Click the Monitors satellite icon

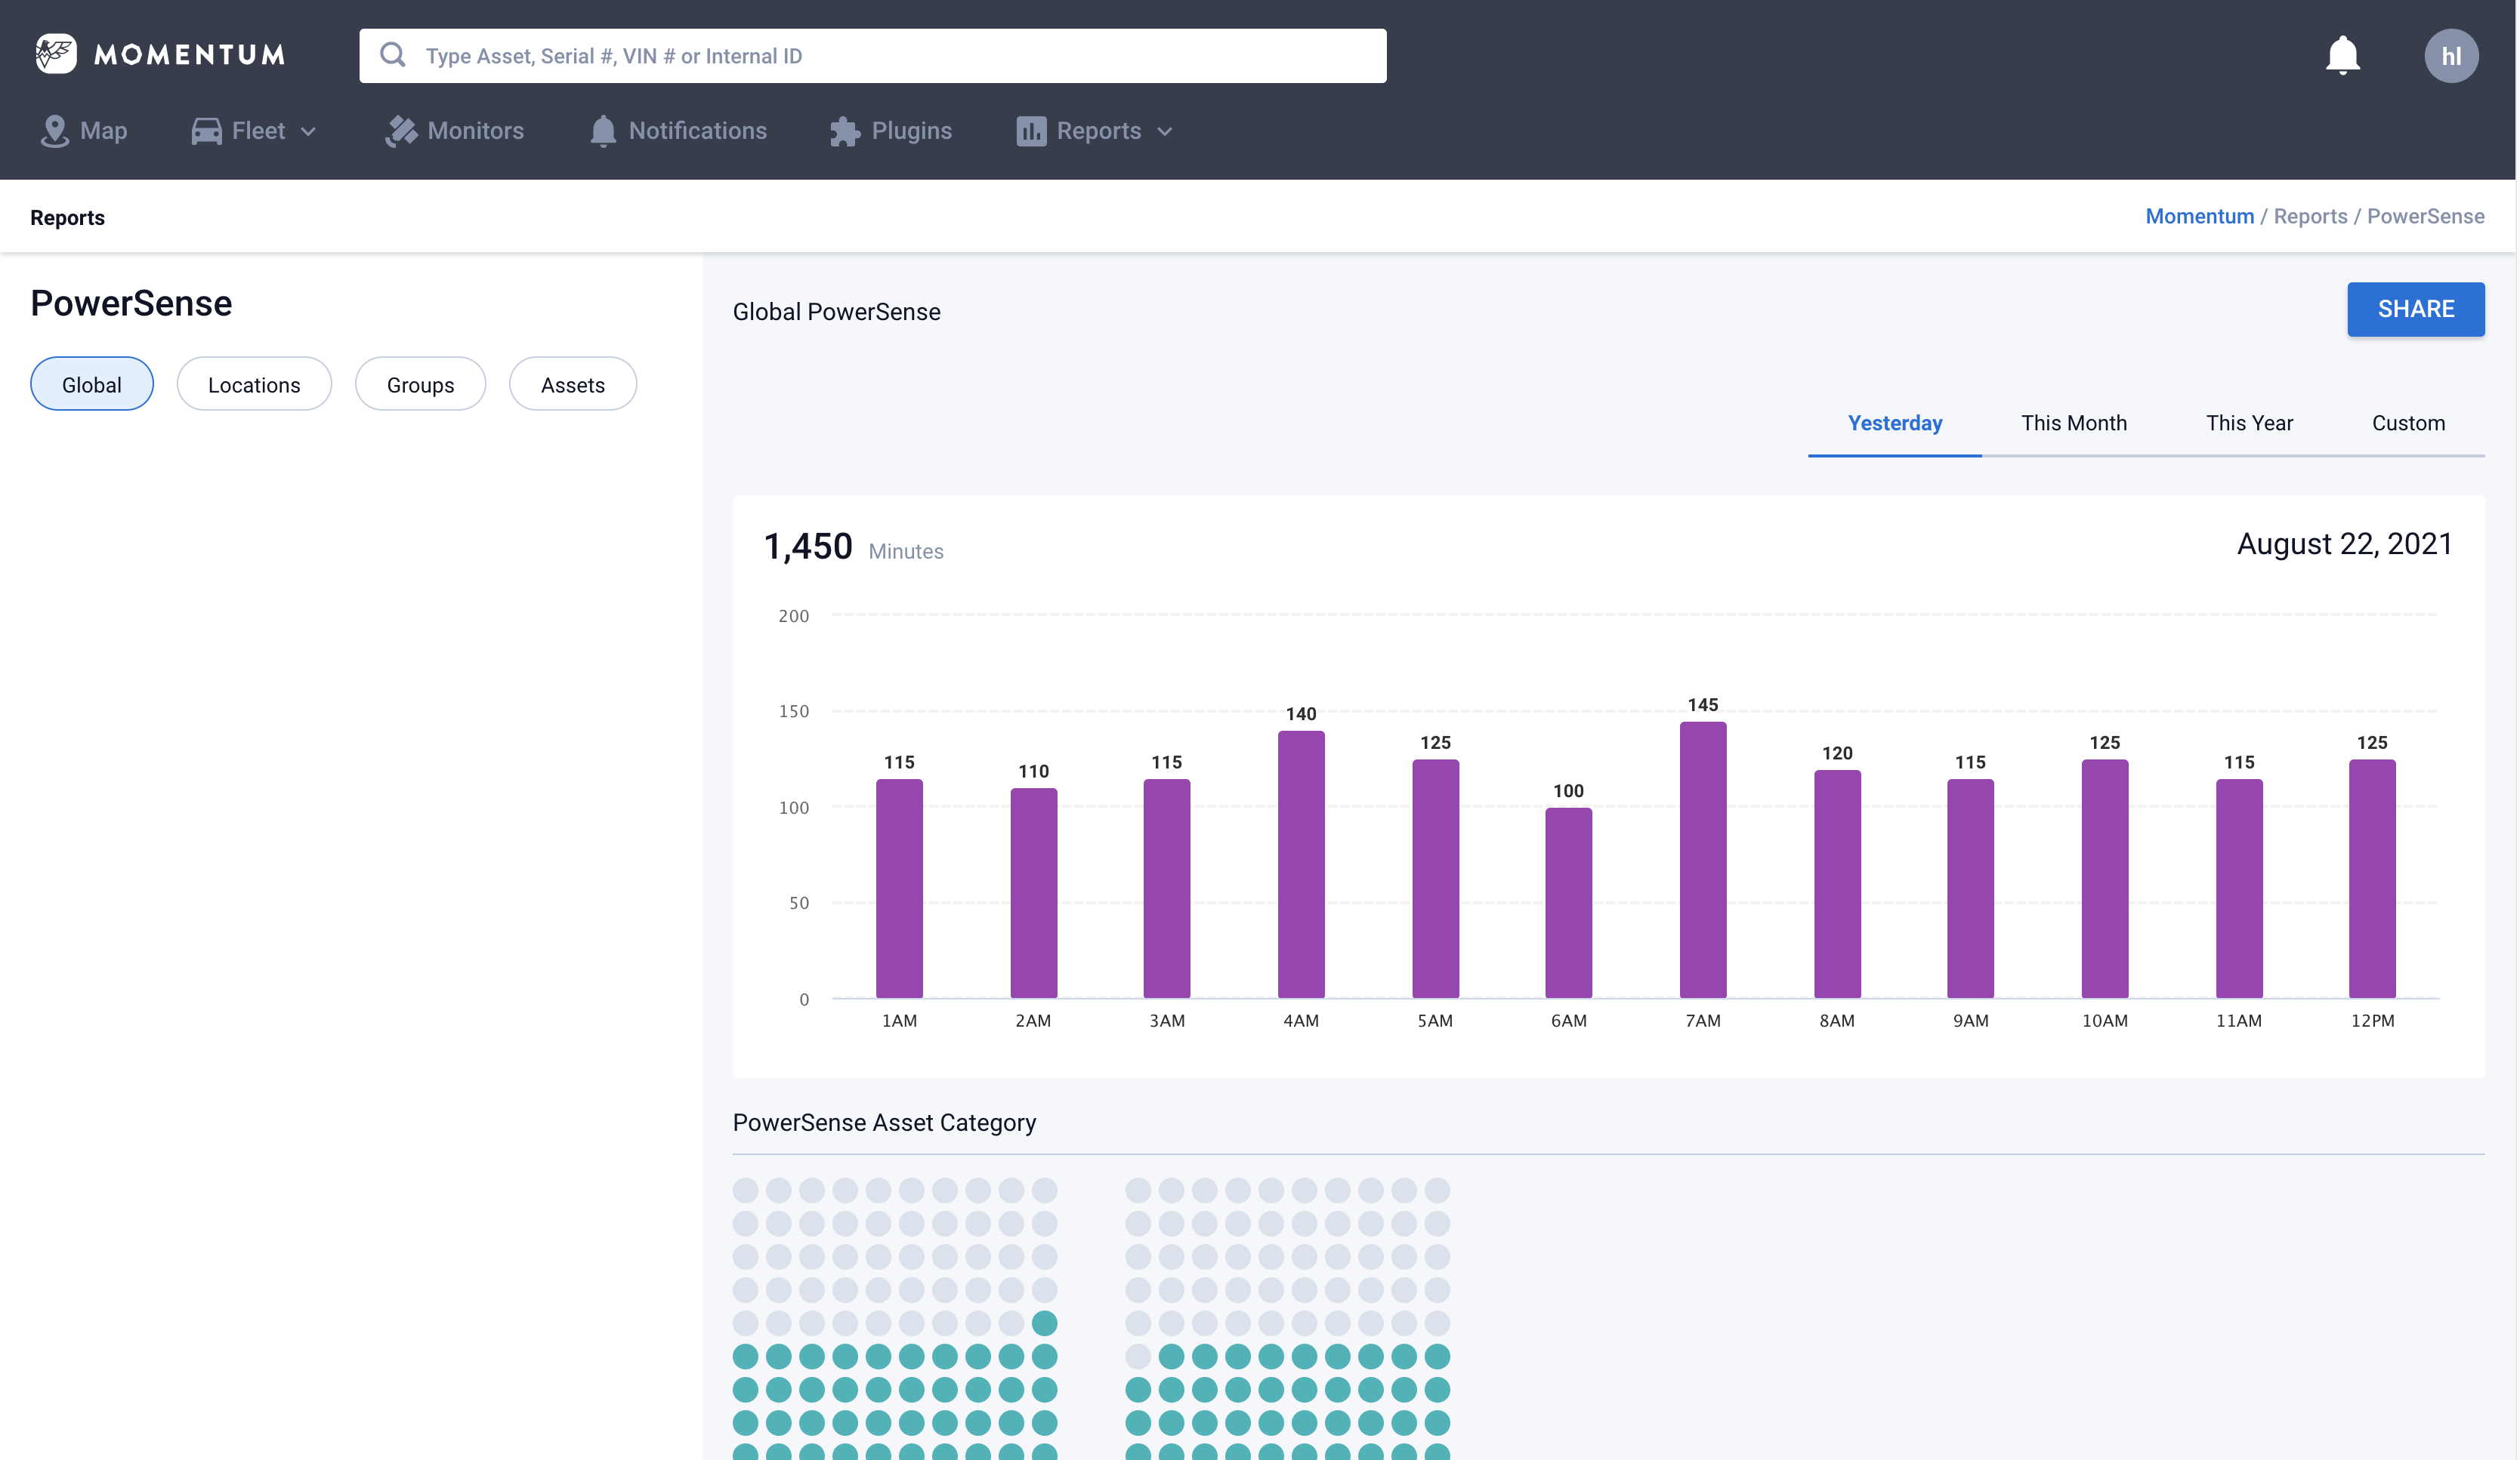point(402,131)
